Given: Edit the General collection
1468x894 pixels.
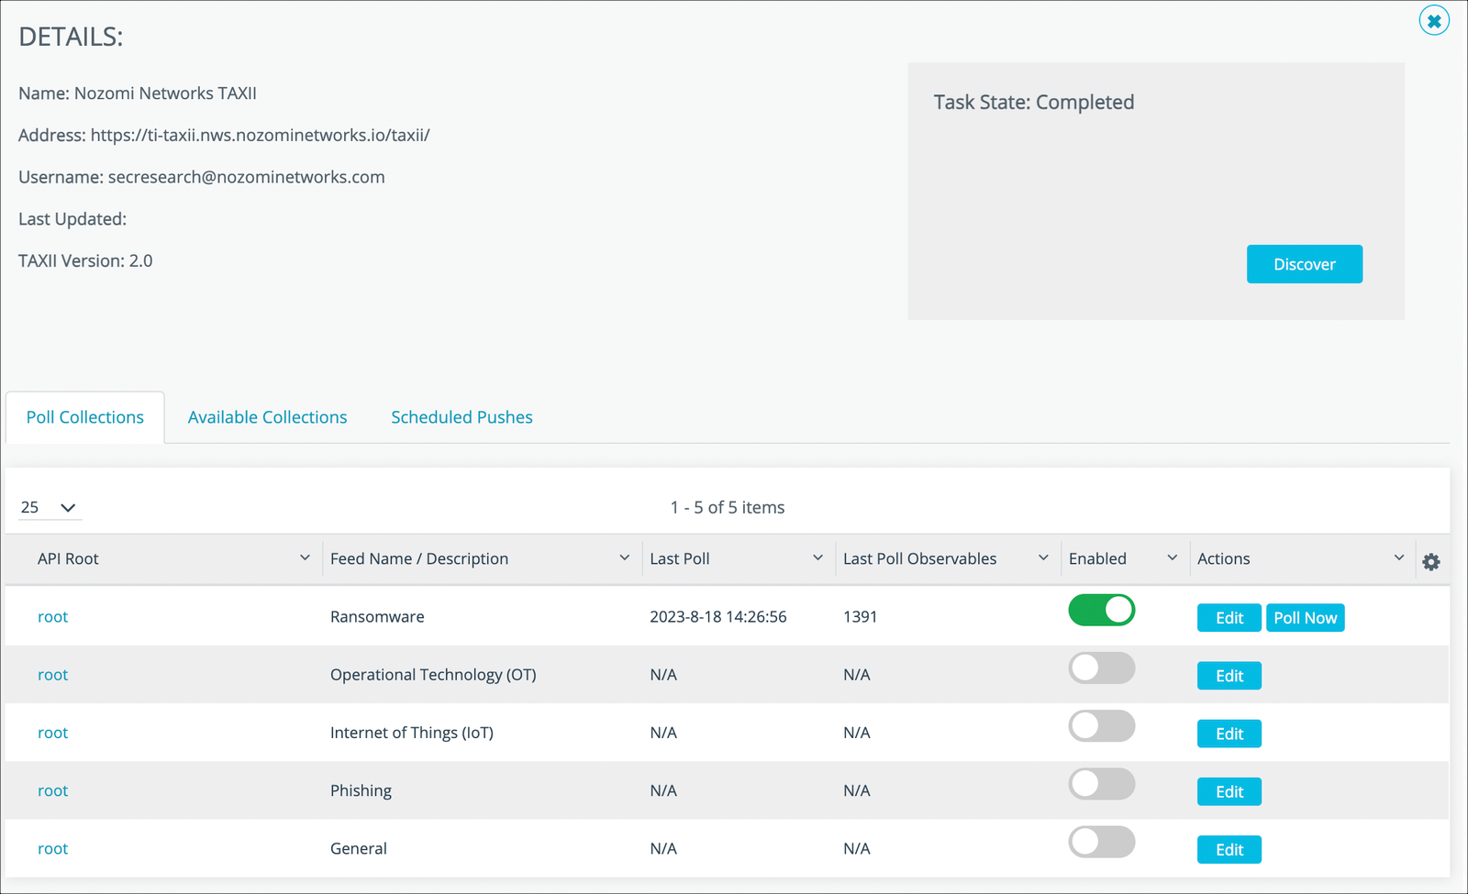Looking at the screenshot, I should (x=1229, y=850).
